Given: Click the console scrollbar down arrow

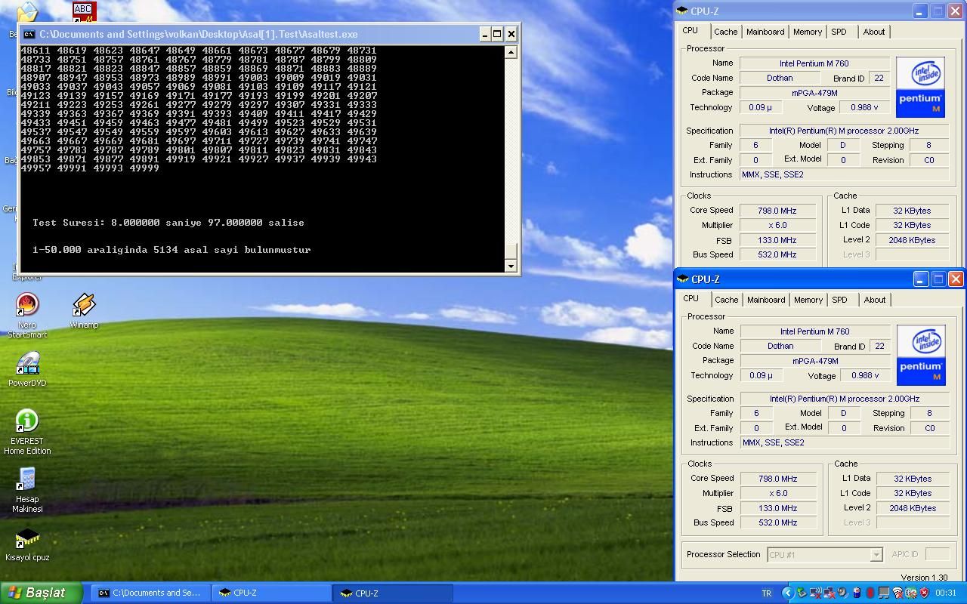Looking at the screenshot, I should [x=511, y=266].
